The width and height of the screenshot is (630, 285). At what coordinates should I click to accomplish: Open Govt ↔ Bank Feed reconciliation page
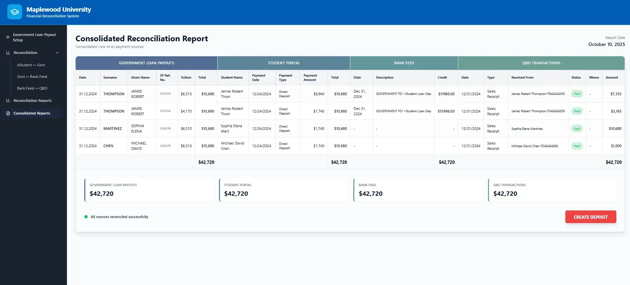click(32, 77)
